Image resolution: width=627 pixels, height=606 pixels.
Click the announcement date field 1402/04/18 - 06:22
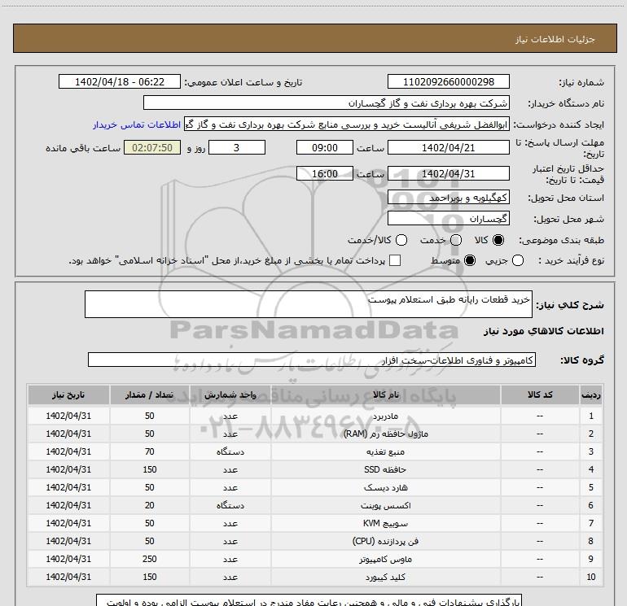coord(120,81)
